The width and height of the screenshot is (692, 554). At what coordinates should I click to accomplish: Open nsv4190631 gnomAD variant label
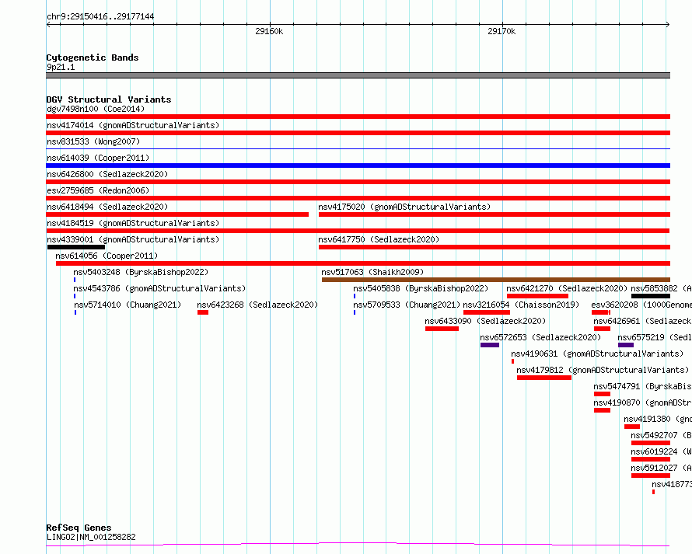[x=597, y=354]
